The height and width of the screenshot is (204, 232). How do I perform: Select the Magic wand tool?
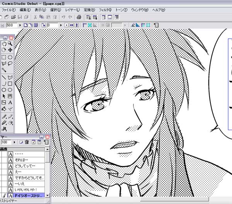[x=4, y=70]
